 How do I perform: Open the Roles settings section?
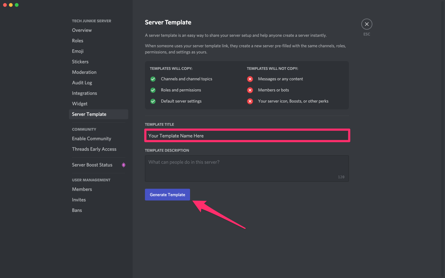point(77,41)
